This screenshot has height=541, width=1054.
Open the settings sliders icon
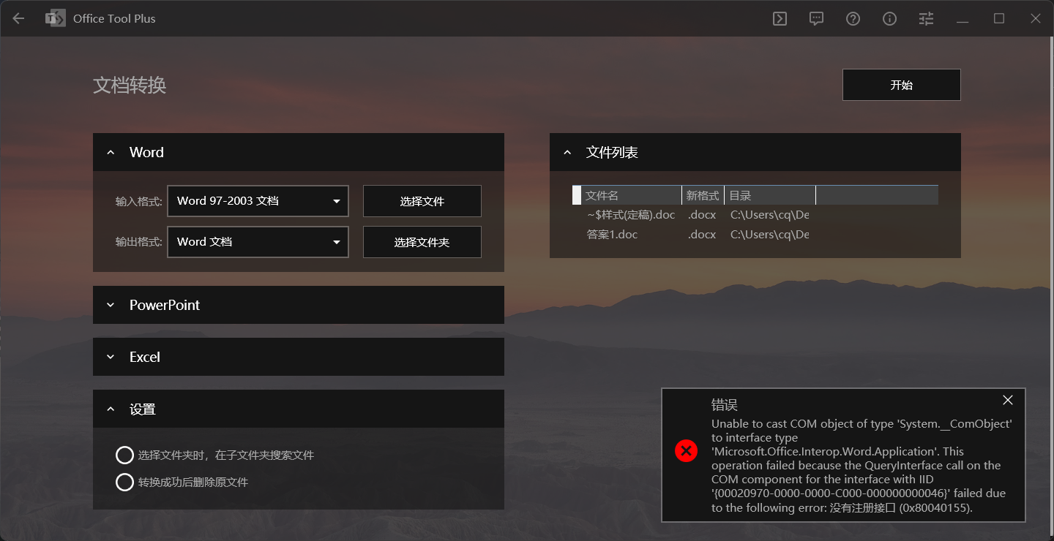coord(926,19)
